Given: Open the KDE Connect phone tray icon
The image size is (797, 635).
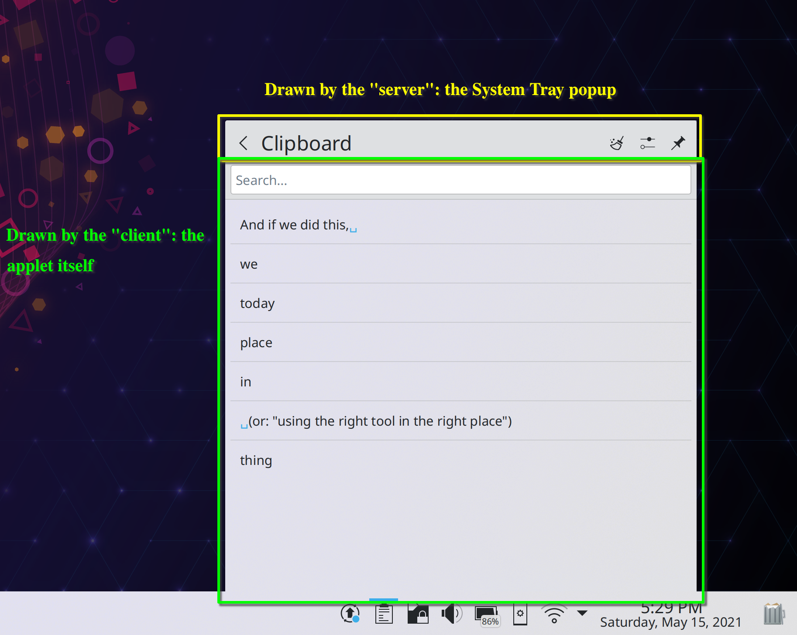Looking at the screenshot, I should [520, 614].
